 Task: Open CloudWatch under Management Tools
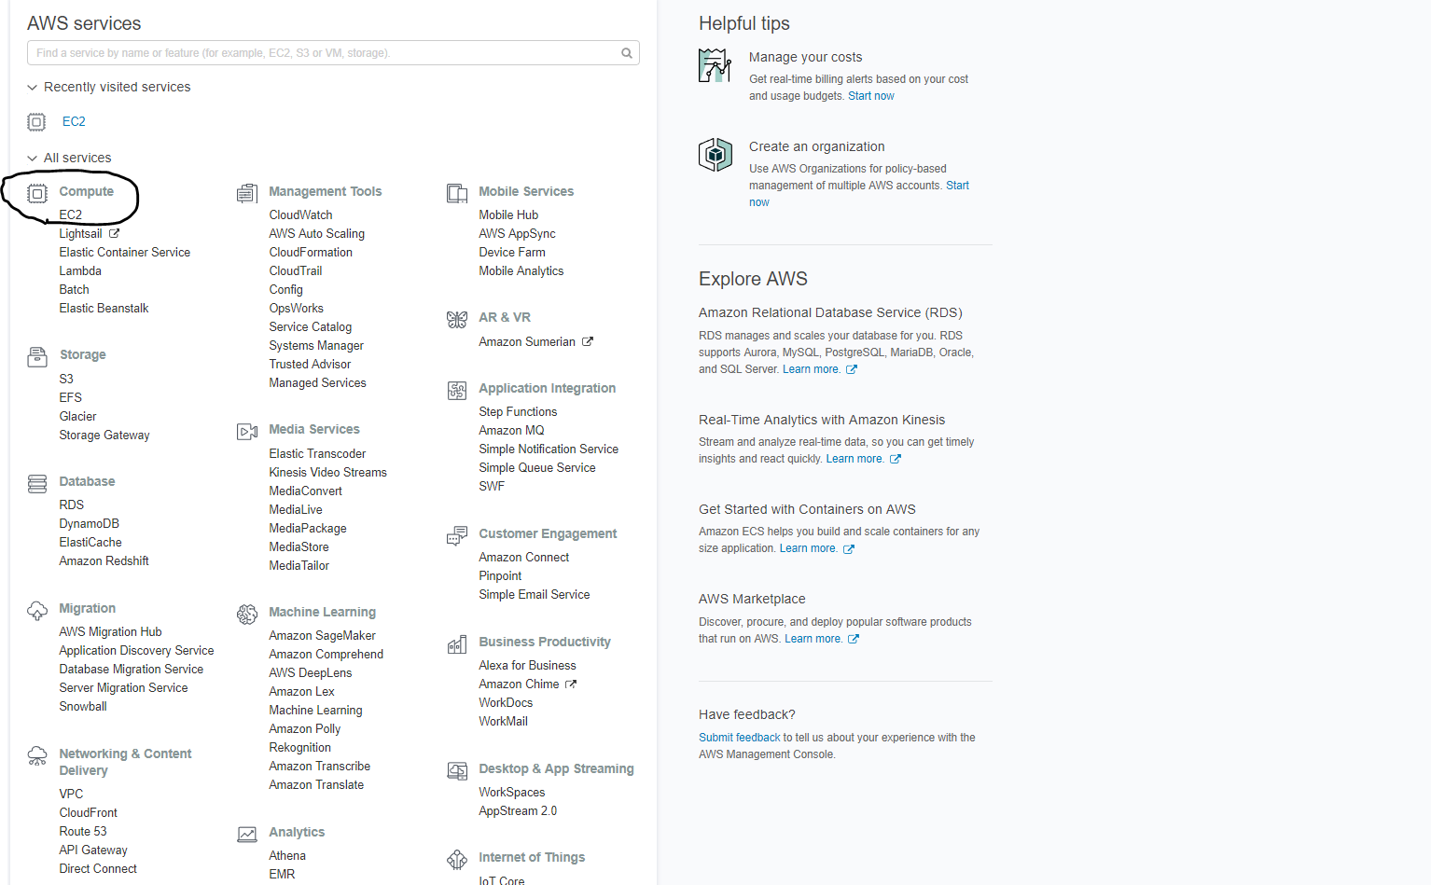(x=300, y=215)
